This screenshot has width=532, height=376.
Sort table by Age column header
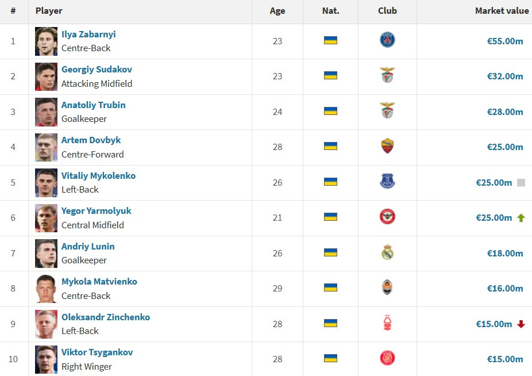click(x=277, y=11)
